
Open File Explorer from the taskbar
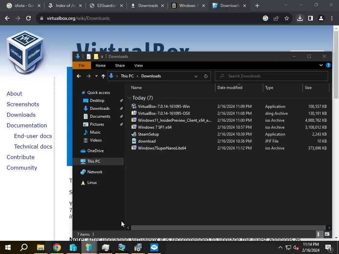click(40, 247)
